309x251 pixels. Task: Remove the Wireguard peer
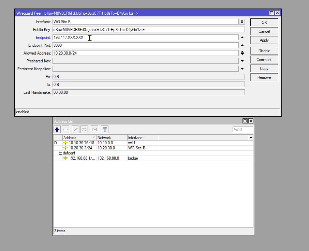(x=264, y=77)
